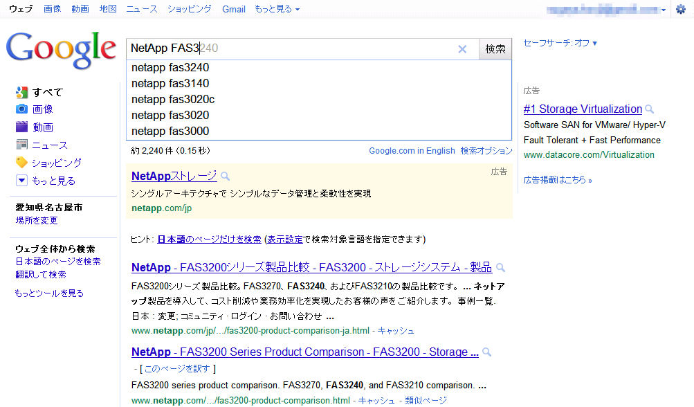694x407 pixels.
Task: Click もっとツールを見る link
Action: coord(49,293)
